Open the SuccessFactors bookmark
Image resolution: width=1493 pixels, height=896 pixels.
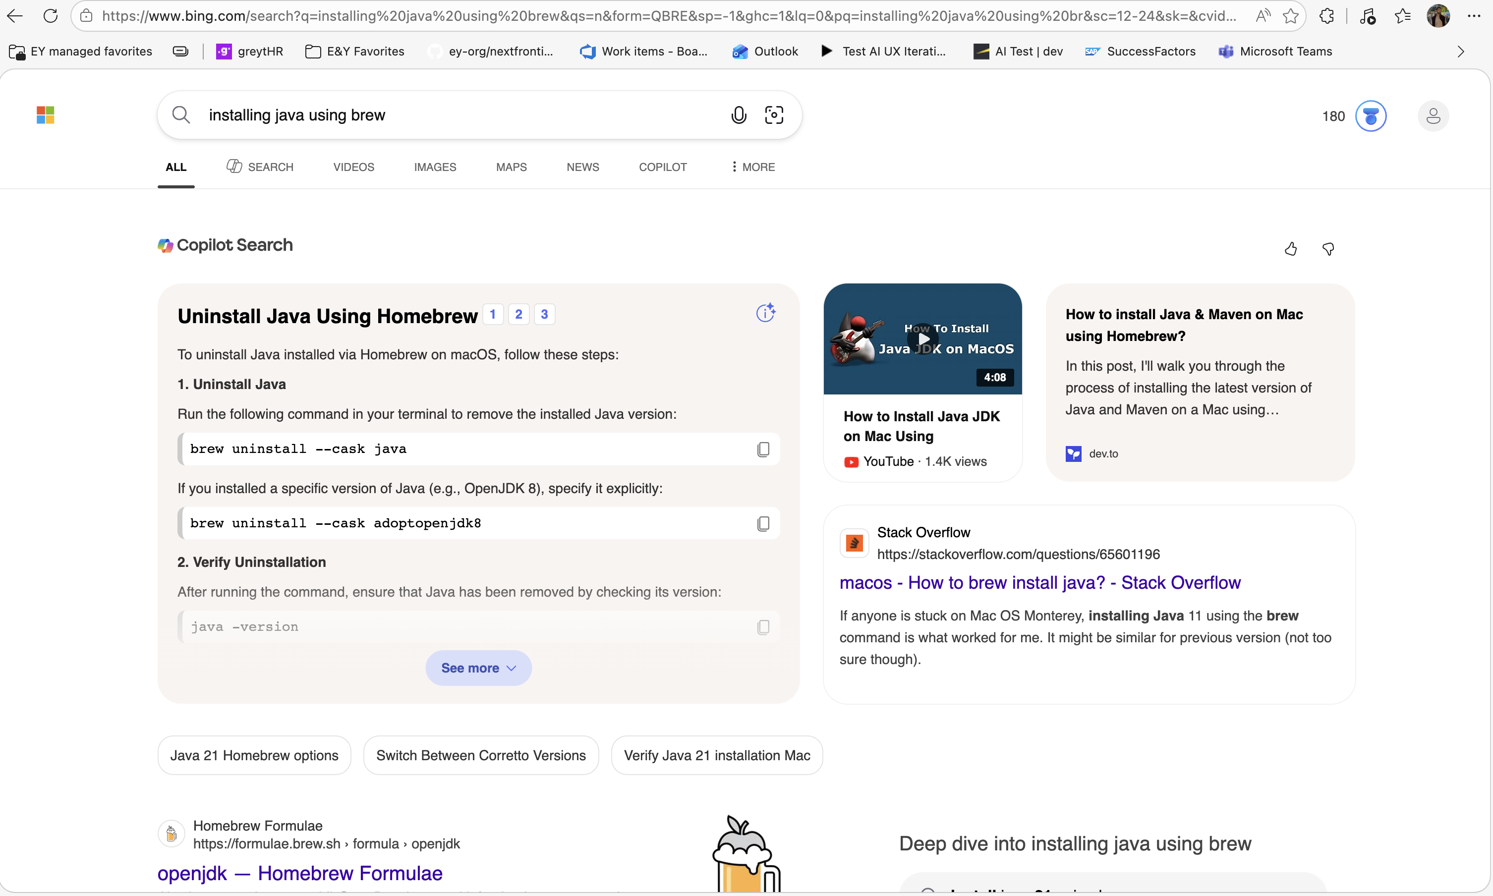click(x=1140, y=52)
